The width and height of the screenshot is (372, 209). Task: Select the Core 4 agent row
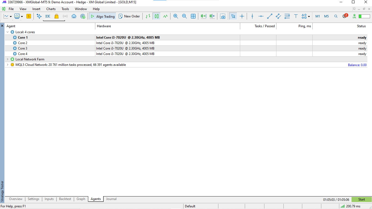pyautogui.click(x=186, y=54)
